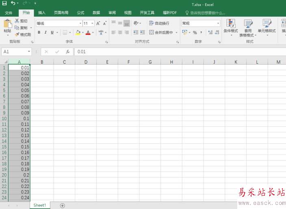Select row 10 header

point(4,119)
